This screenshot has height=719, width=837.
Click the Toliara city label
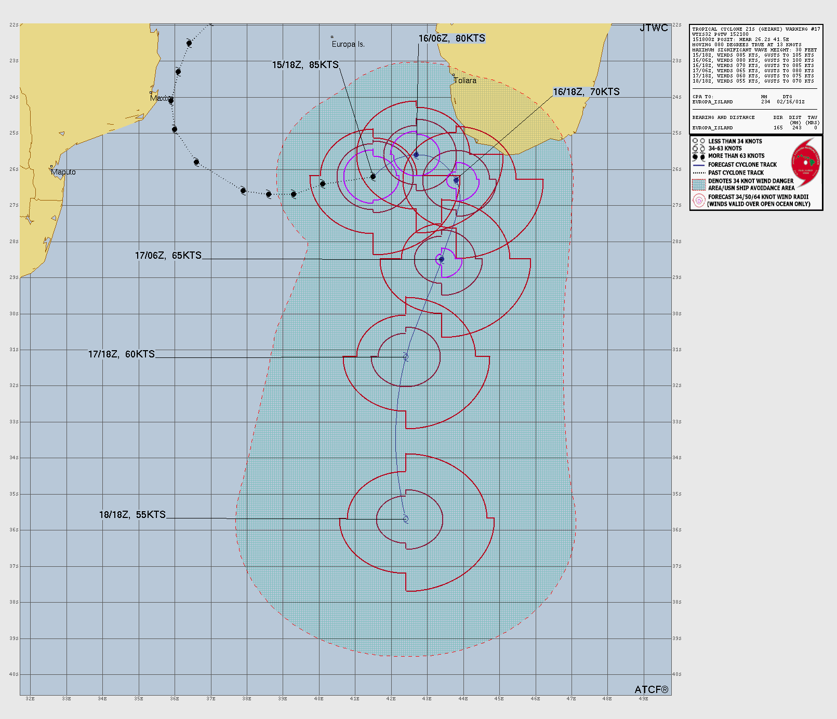point(465,81)
